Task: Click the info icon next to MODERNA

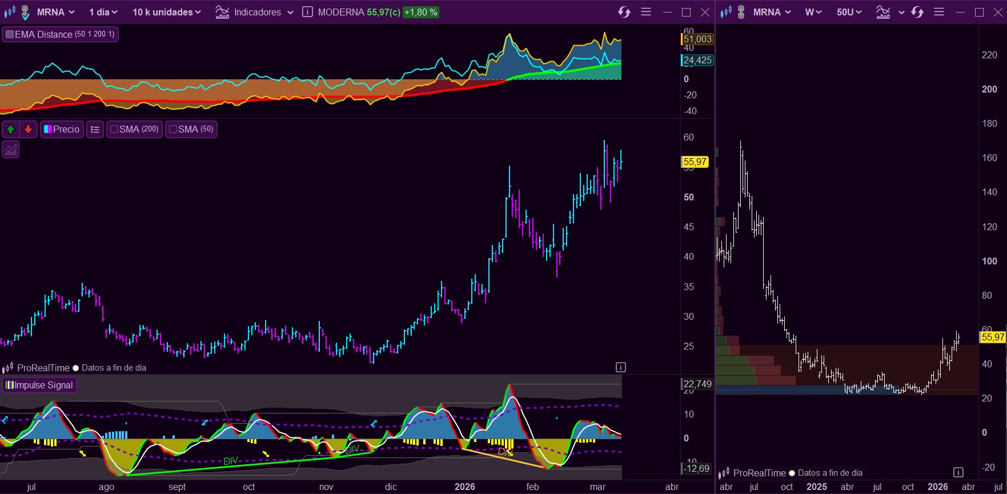Action: point(307,12)
